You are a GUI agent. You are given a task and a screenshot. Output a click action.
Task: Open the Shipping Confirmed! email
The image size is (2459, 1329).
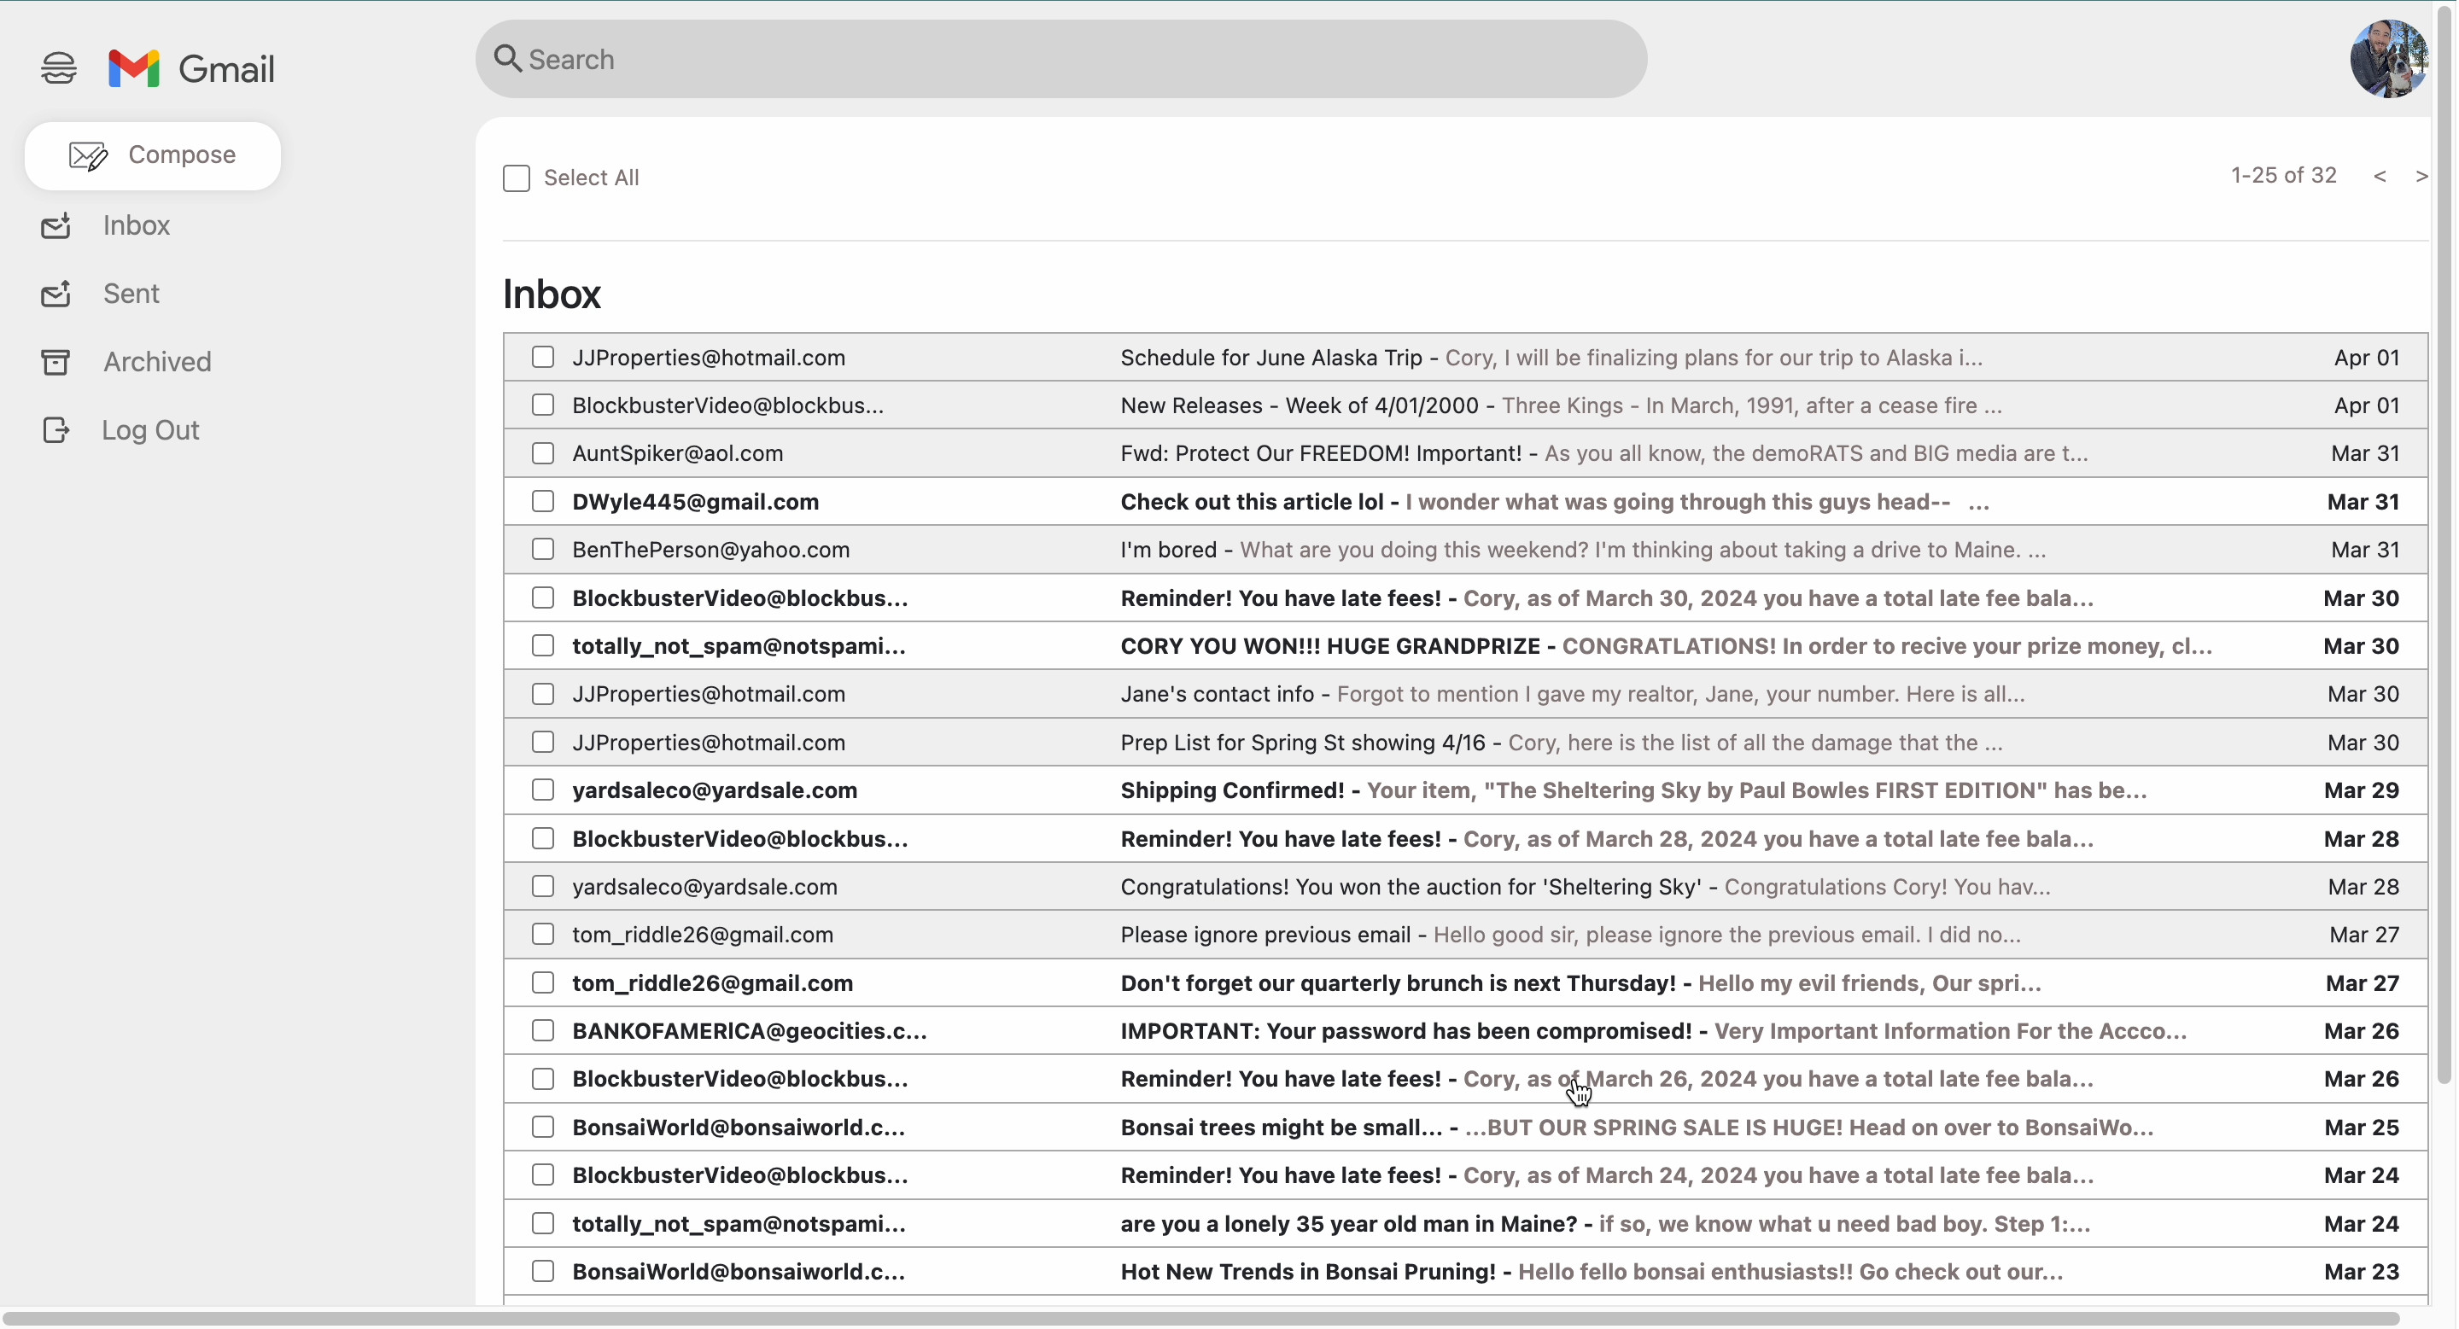point(1465,790)
